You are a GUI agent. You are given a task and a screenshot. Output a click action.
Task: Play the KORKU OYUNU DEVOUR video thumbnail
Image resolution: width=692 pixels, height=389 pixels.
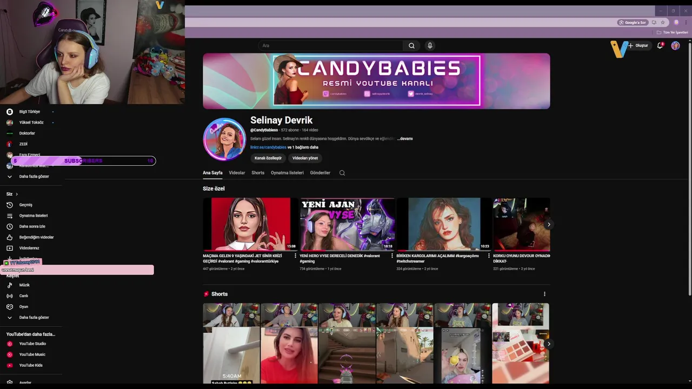[521, 224]
